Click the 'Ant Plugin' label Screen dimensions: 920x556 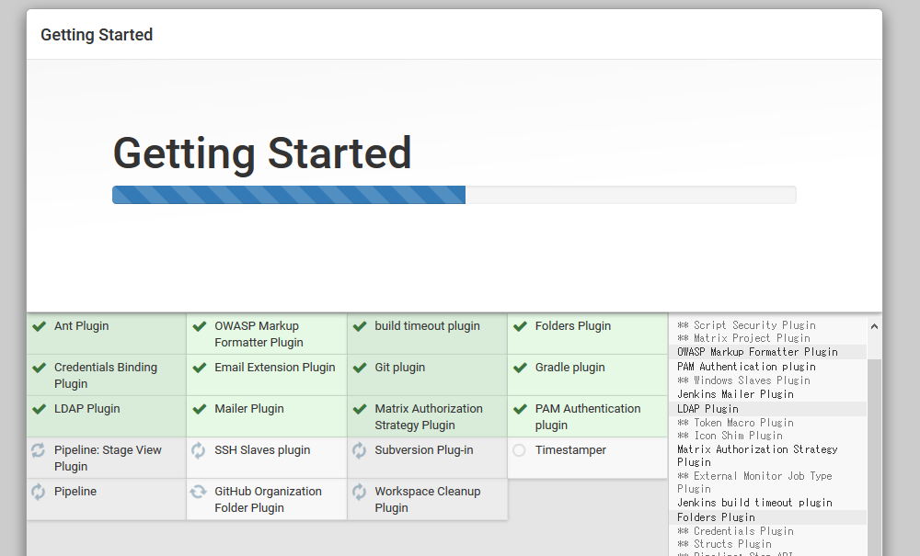point(82,326)
